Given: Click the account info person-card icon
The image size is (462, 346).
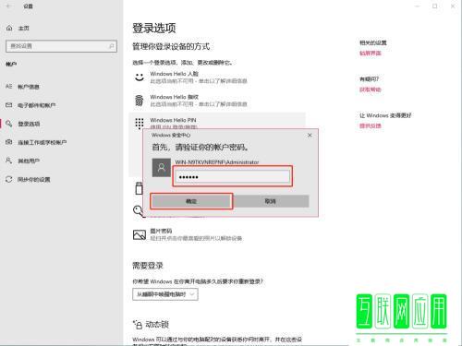Looking at the screenshot, I should 9,87.
